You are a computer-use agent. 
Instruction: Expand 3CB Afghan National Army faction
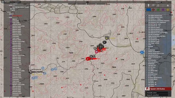tap(147, 16)
